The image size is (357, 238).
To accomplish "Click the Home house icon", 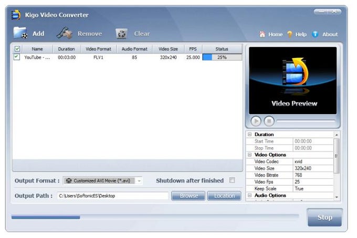I will [x=262, y=34].
